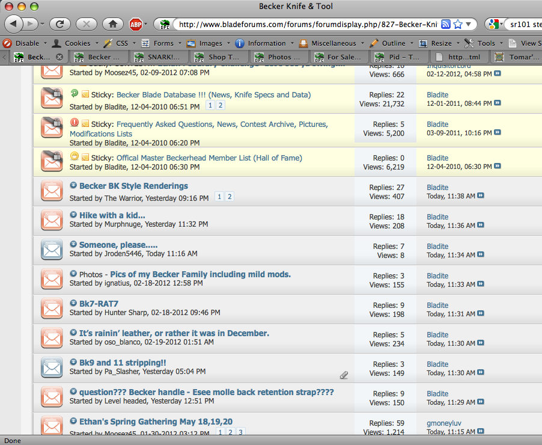Bookmark this page with the star icon

click(458, 24)
